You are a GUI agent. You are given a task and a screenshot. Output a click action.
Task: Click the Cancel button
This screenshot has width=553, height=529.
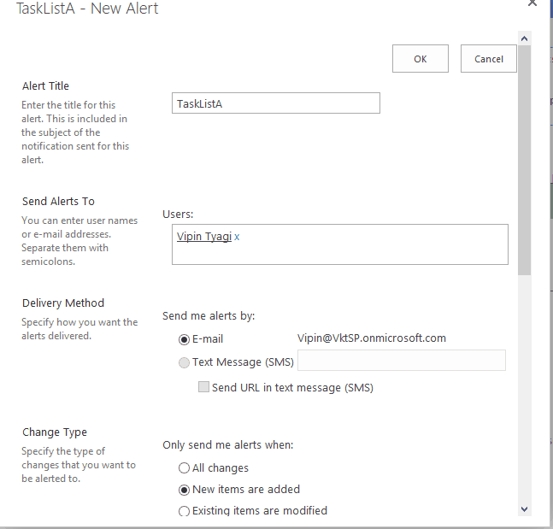[x=488, y=59]
